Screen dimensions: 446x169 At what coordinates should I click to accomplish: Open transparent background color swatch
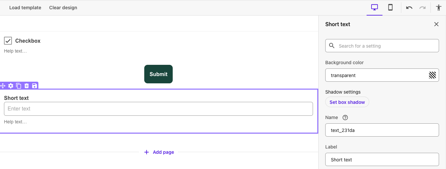pyautogui.click(x=432, y=75)
